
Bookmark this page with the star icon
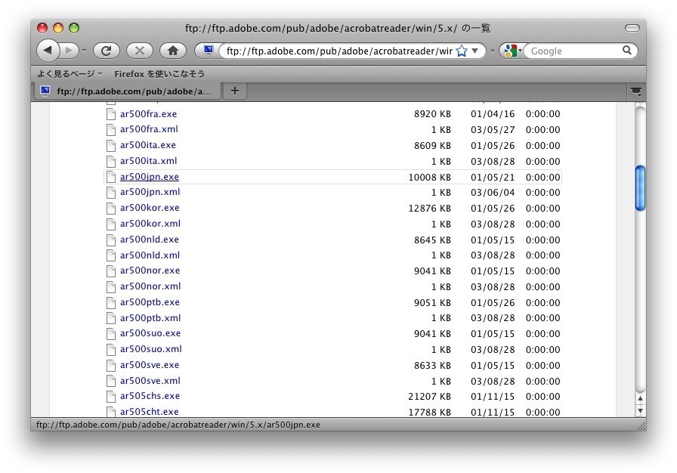tap(462, 51)
